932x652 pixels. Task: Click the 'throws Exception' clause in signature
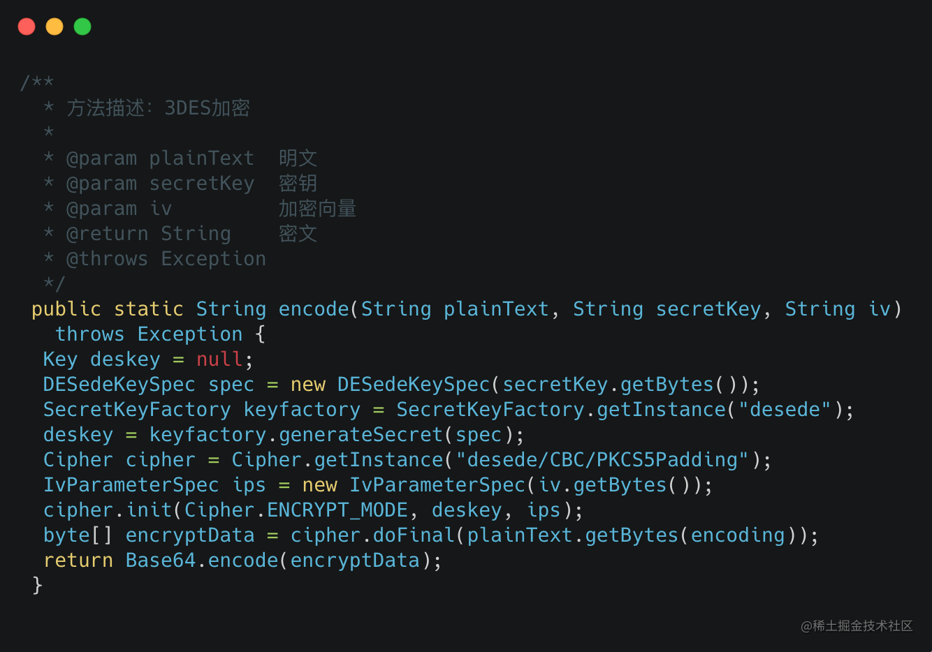pyautogui.click(x=149, y=334)
